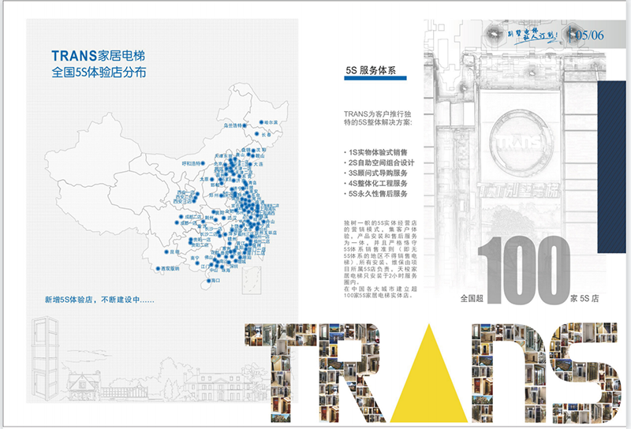Click the 哈尔滨 store dot on map
631x429 pixels.
261,122
